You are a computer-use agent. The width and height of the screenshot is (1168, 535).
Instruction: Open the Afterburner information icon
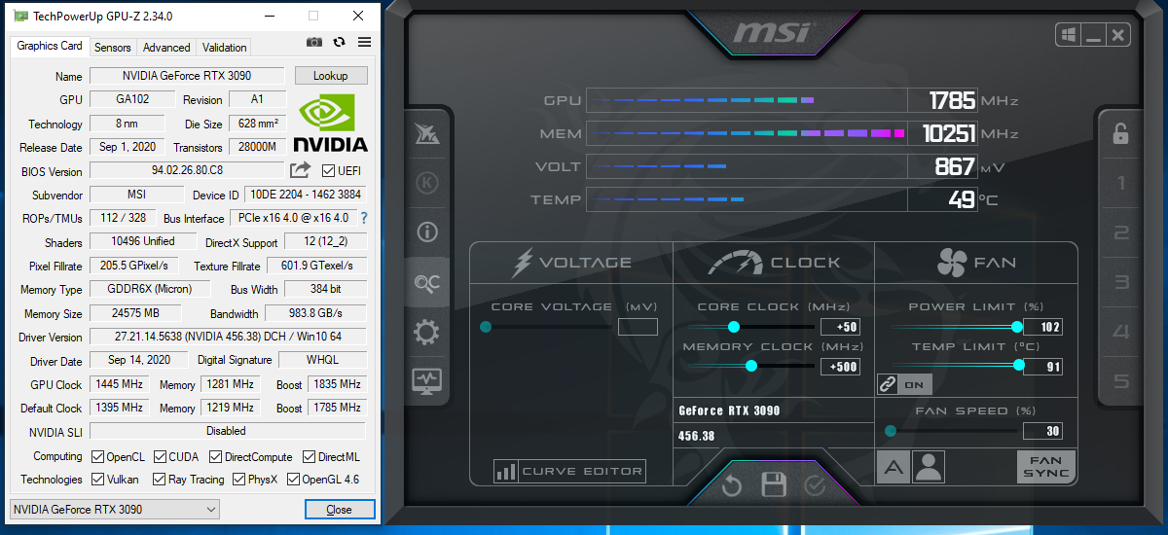426,232
